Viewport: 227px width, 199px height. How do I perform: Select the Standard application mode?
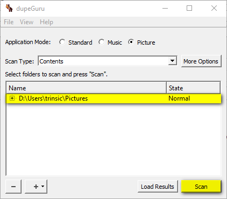[76, 42]
